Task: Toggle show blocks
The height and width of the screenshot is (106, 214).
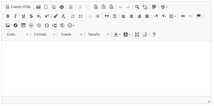Action: 145,34
